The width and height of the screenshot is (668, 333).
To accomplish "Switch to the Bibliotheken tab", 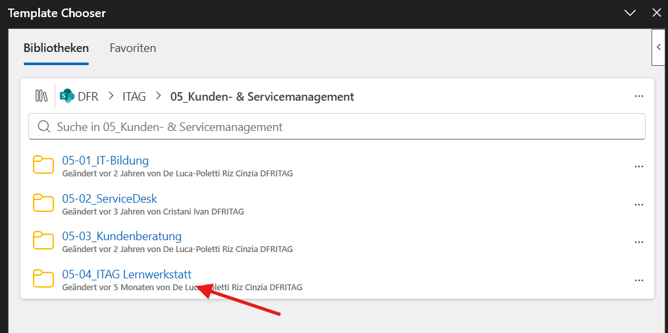I will point(56,48).
